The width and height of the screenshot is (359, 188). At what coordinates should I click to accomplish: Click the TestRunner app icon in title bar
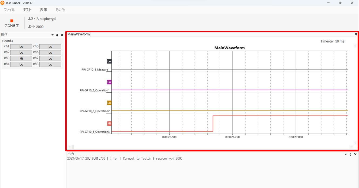tap(2, 3)
